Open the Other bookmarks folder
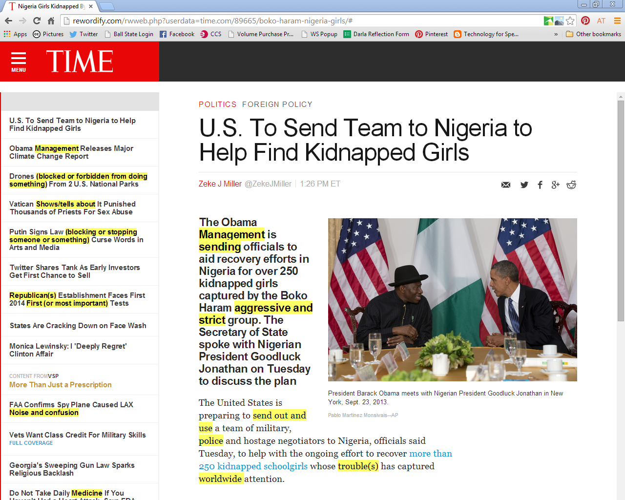The width and height of the screenshot is (625, 500). (593, 34)
